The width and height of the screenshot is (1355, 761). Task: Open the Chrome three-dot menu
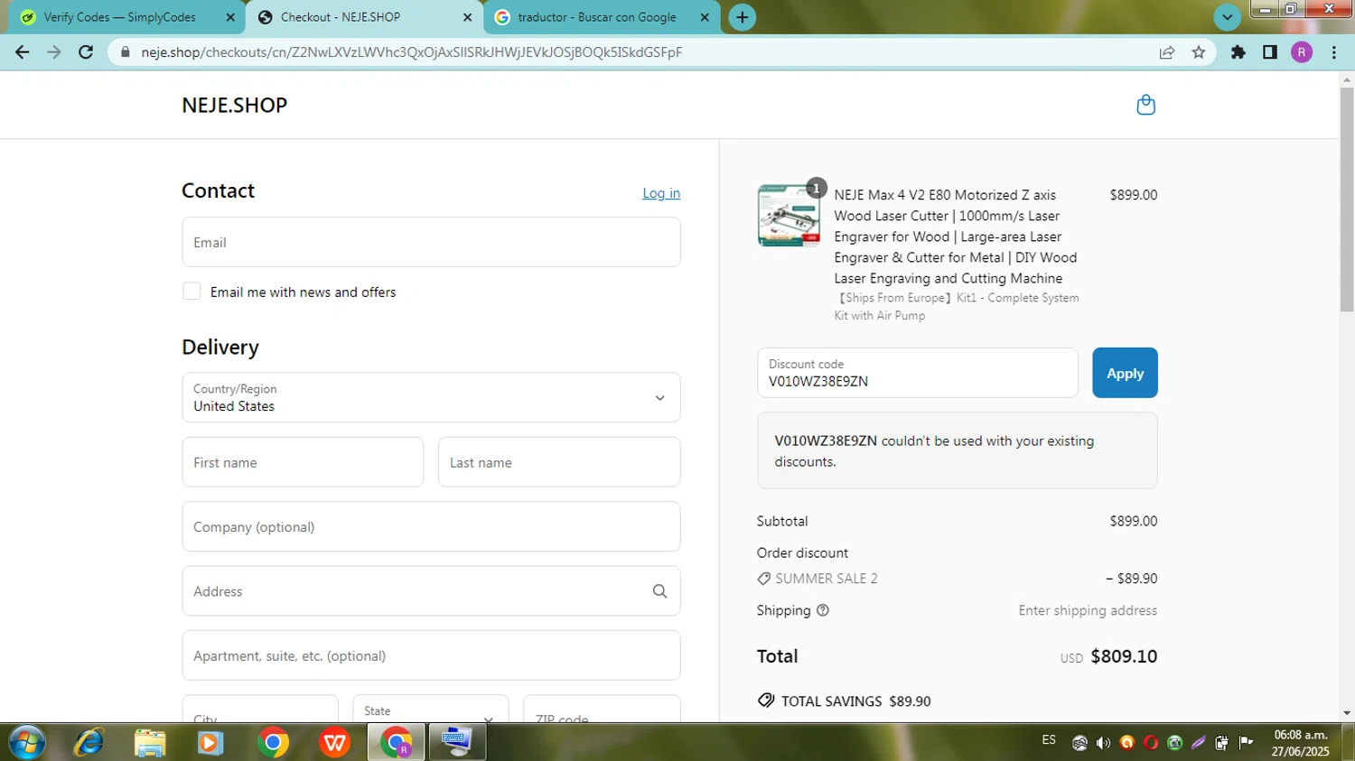point(1334,52)
